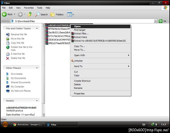Click the archive icon of 8f76846c0c55aea3ff

tap(47, 29)
